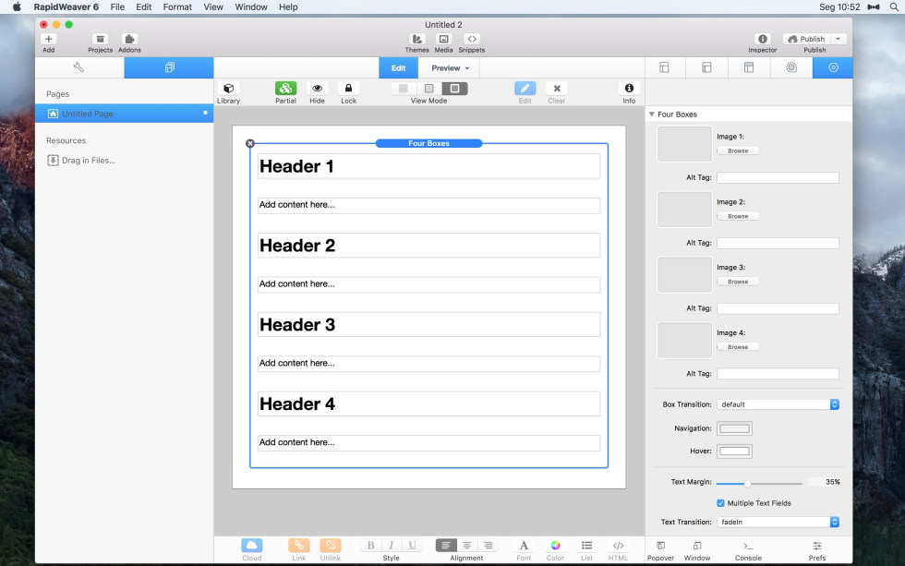Open the stack Info panel
Image resolution: width=905 pixels, height=566 pixels.
(x=629, y=89)
